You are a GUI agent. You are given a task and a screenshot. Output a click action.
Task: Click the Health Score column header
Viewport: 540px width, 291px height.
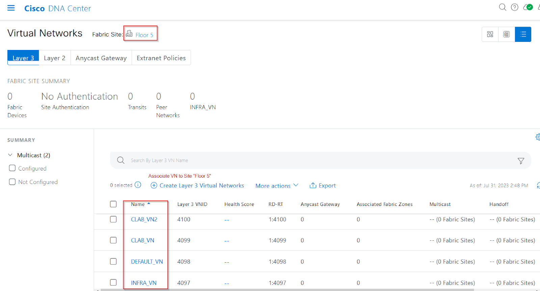tap(239, 204)
